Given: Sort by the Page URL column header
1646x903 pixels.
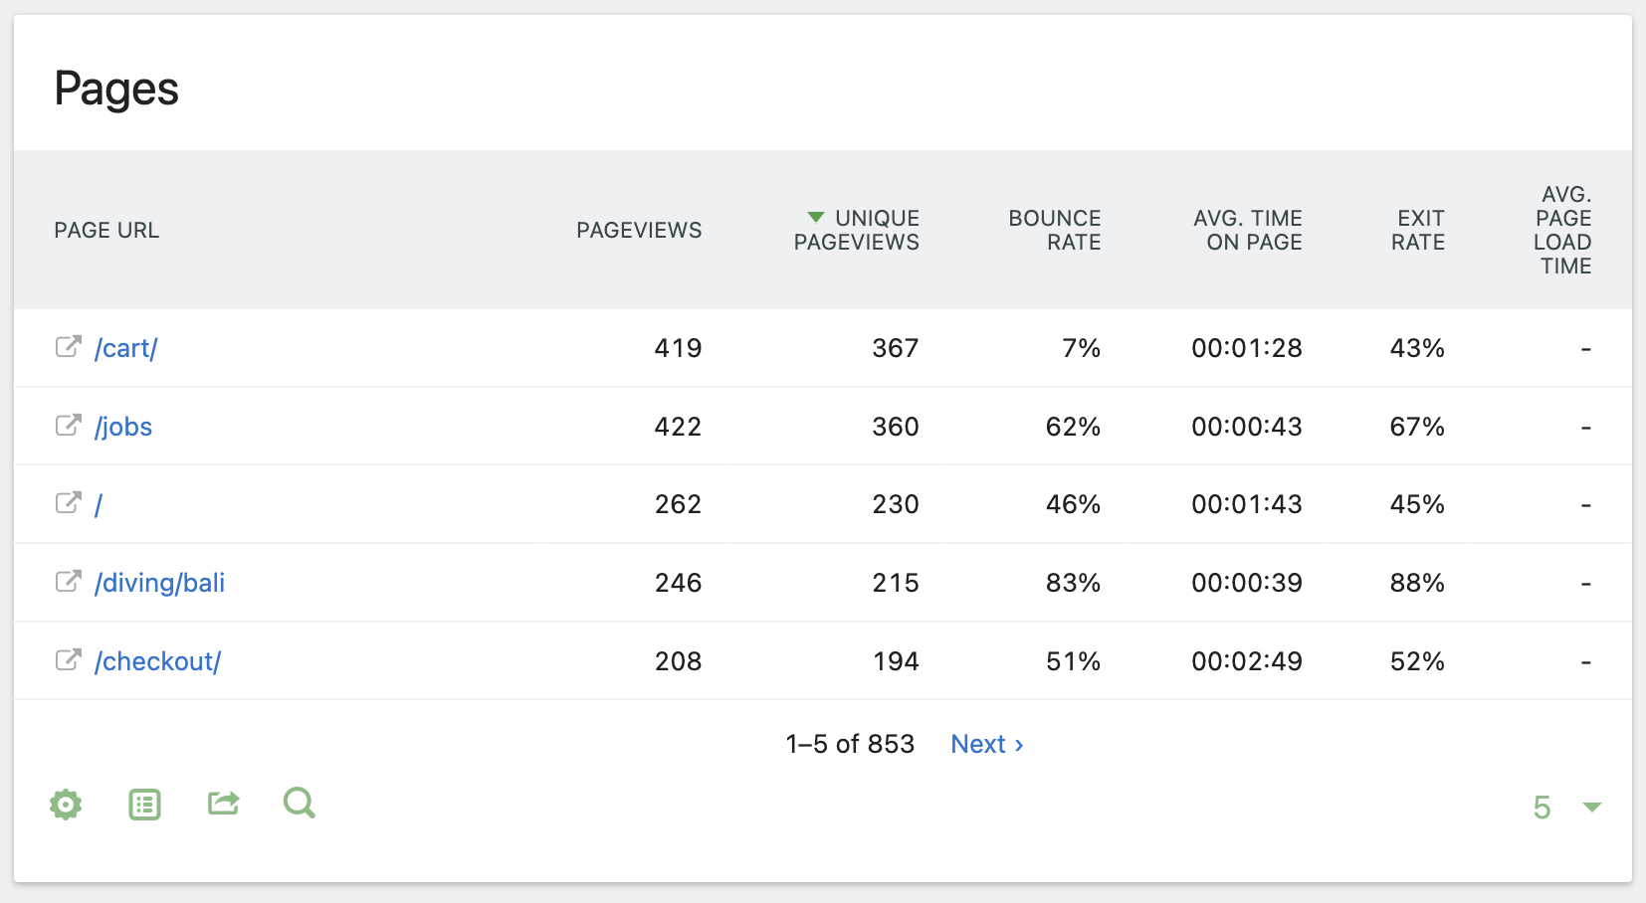Looking at the screenshot, I should (106, 230).
